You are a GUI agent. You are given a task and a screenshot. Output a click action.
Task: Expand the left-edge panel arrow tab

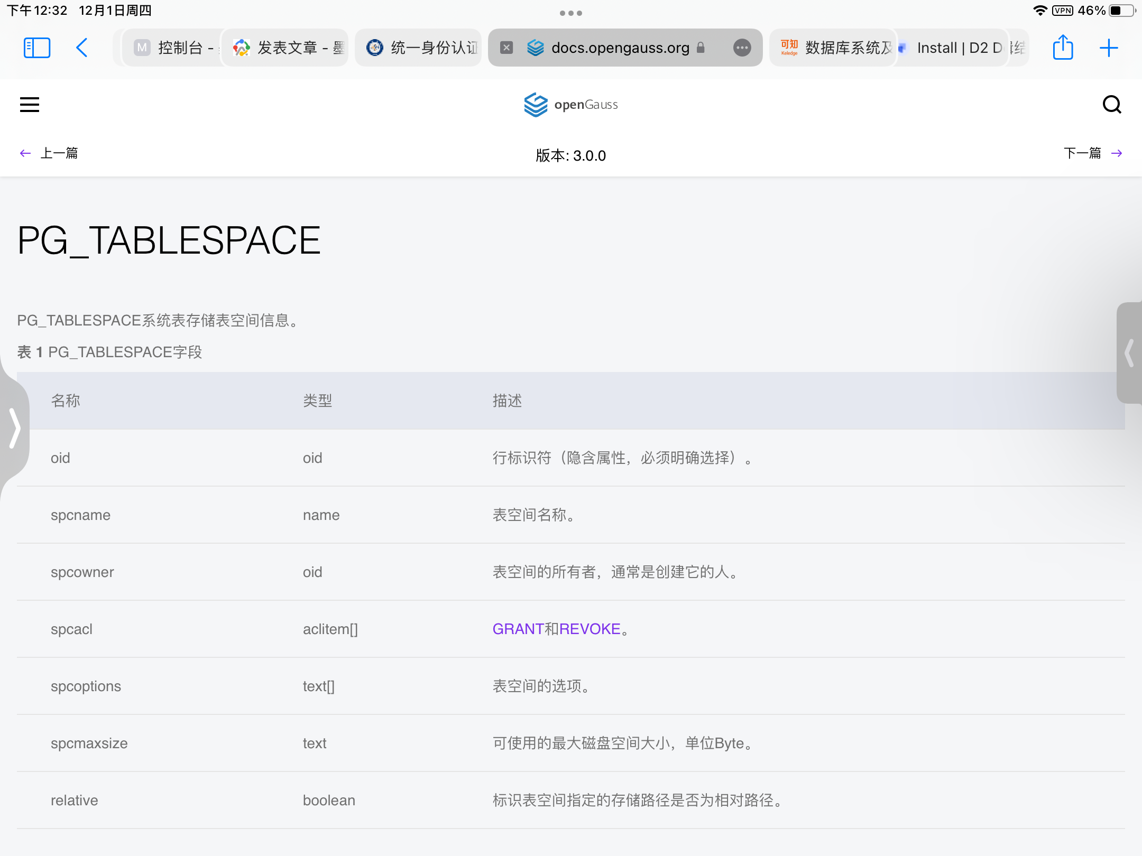tap(15, 429)
